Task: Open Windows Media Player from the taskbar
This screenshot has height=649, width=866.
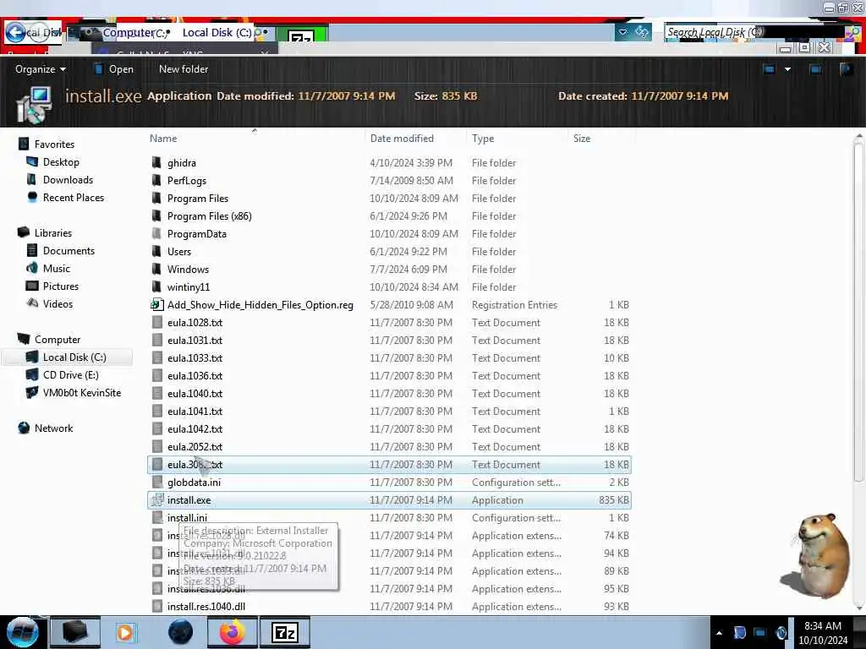Action: [125, 632]
